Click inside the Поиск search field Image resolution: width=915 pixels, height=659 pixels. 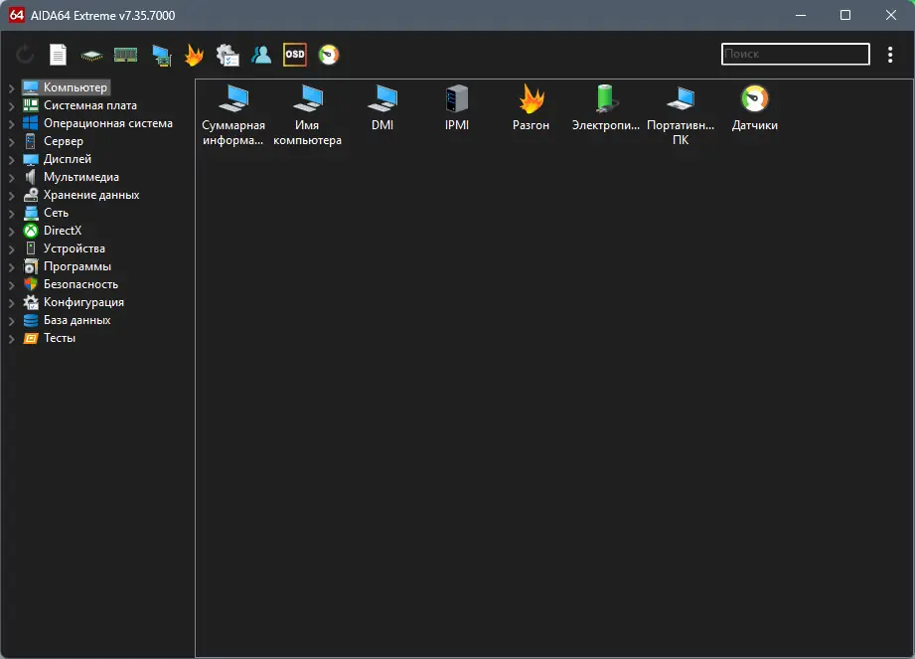tap(794, 54)
